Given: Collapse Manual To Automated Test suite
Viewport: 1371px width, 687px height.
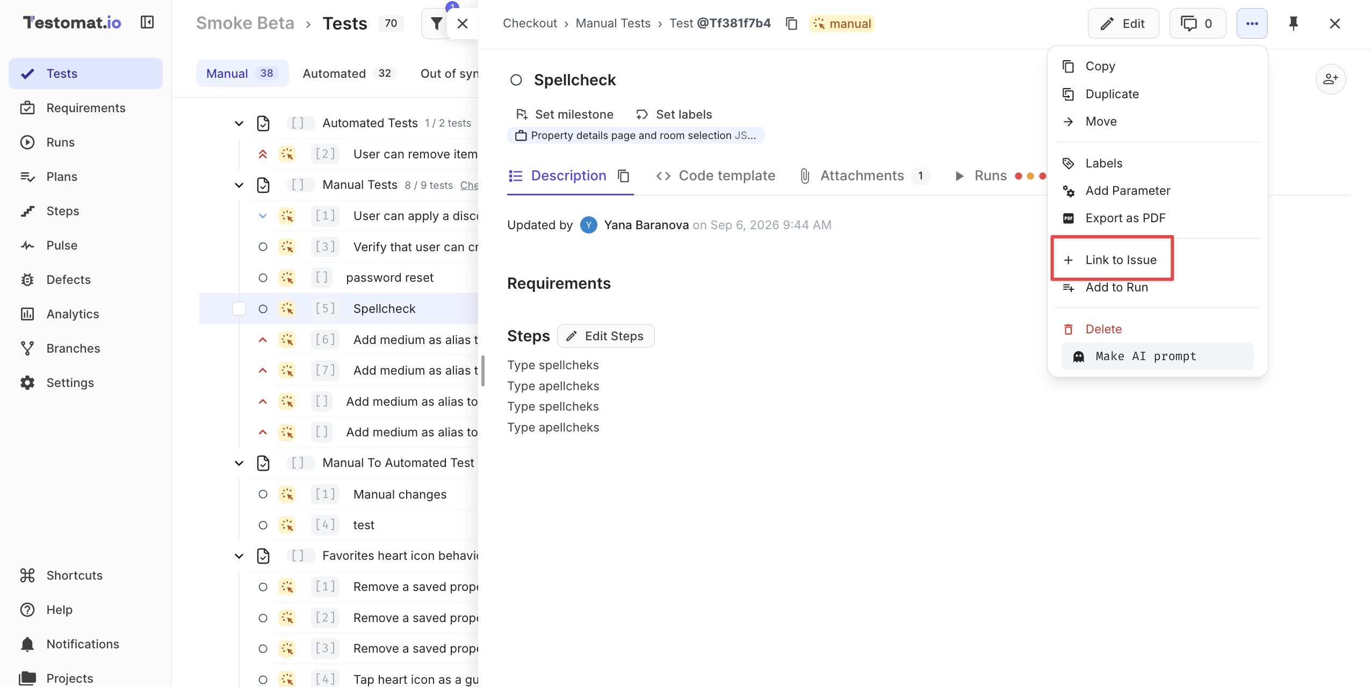Looking at the screenshot, I should pyautogui.click(x=239, y=463).
